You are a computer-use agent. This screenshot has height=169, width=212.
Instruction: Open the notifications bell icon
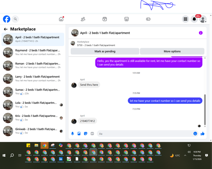pyautogui.click(x=194, y=19)
